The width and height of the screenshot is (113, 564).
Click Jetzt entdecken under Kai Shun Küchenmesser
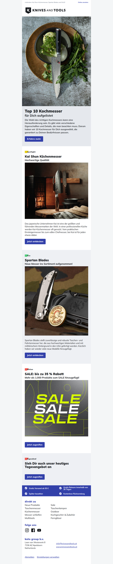(x=35, y=241)
